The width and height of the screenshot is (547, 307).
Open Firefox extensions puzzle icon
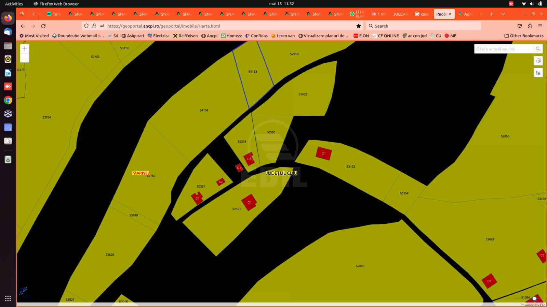click(x=530, y=26)
